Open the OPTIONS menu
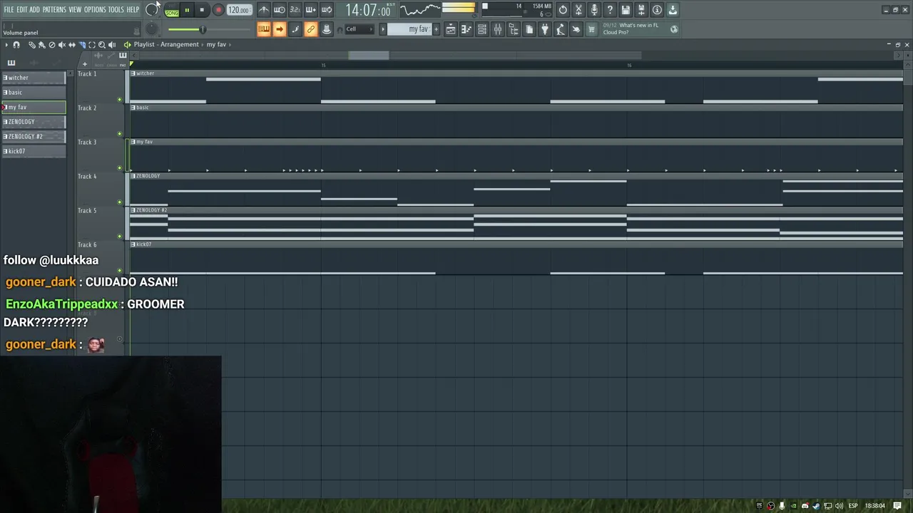Screen dimensions: 913x513 click(95, 10)
